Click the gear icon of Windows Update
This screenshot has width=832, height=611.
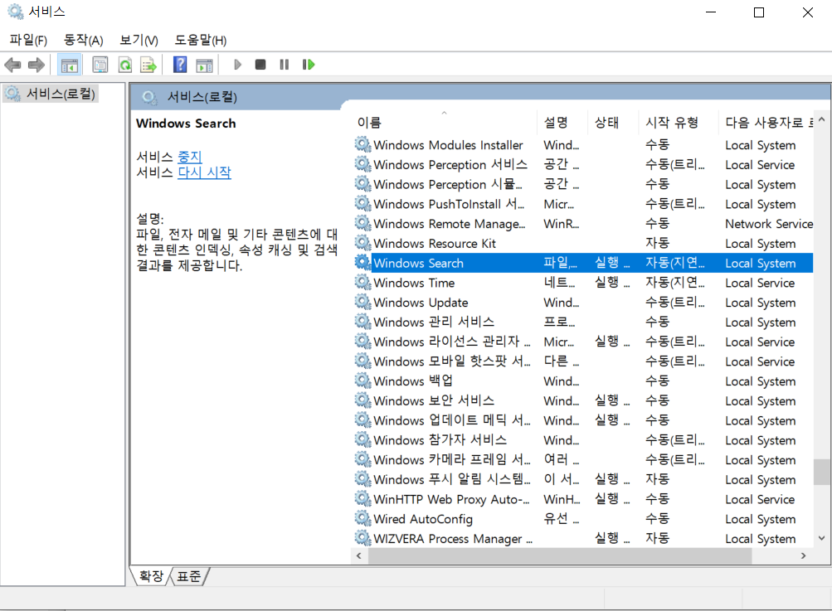tap(363, 302)
